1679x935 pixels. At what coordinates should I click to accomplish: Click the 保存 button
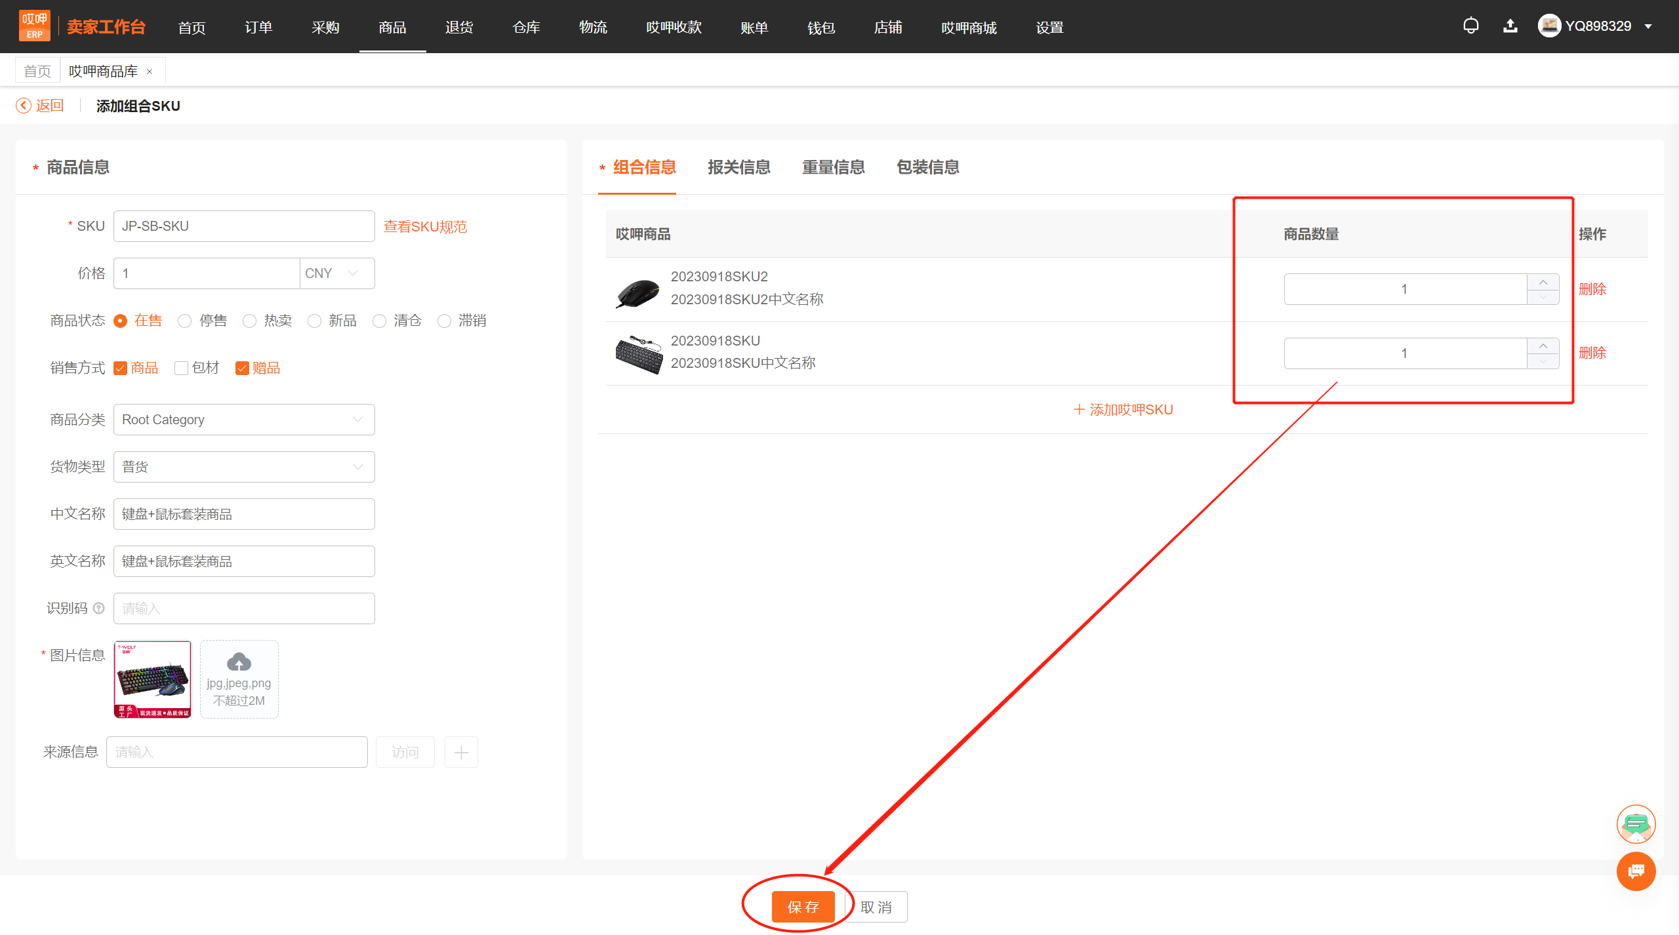point(803,907)
